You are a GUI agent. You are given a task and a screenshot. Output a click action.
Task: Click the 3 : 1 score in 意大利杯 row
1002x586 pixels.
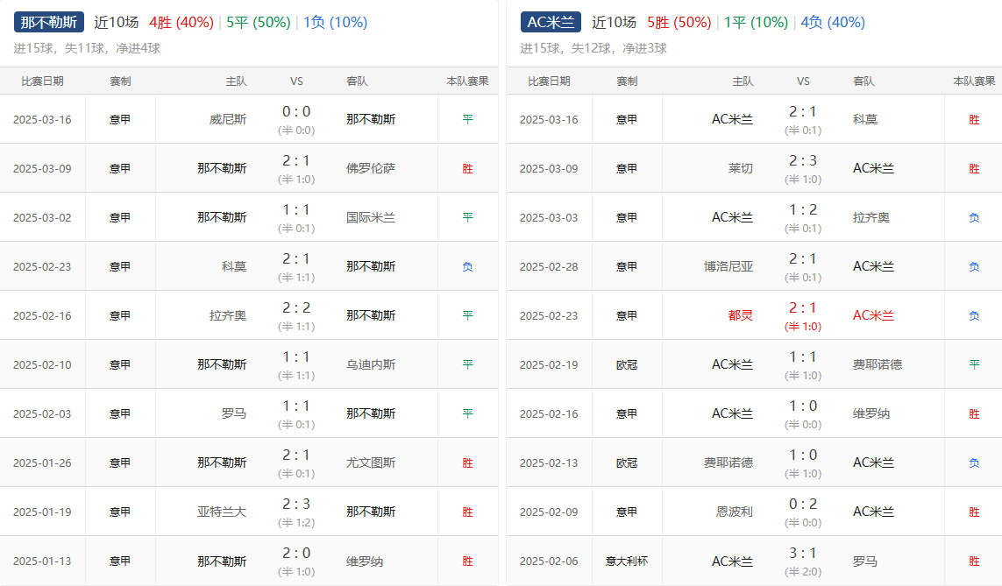click(x=803, y=554)
